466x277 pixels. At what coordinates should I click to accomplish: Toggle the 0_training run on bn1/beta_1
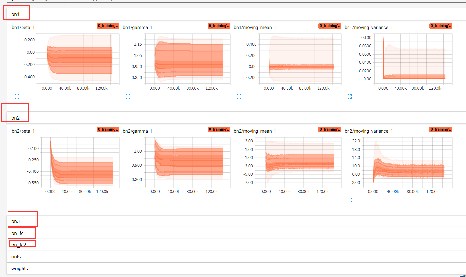(108, 25)
